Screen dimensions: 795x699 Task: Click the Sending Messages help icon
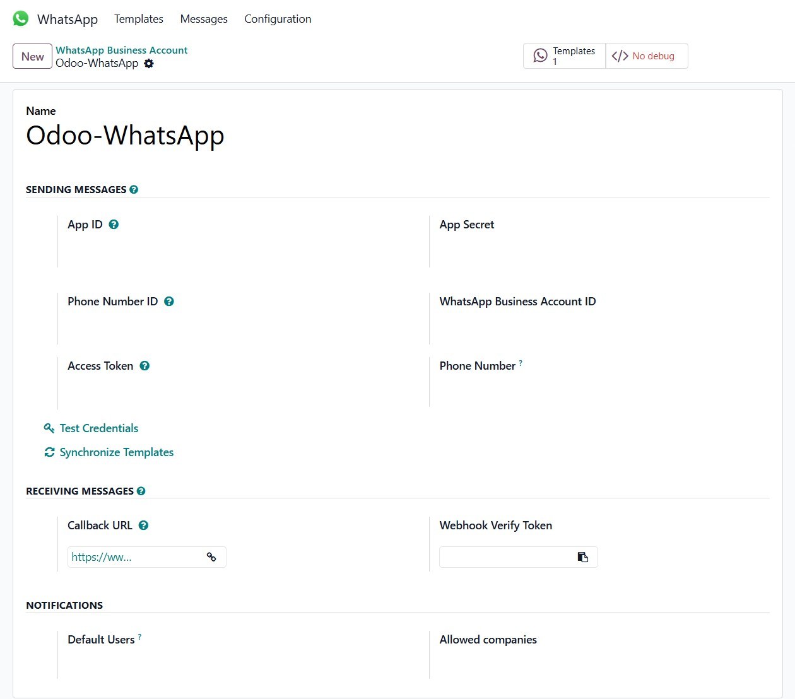pos(134,189)
